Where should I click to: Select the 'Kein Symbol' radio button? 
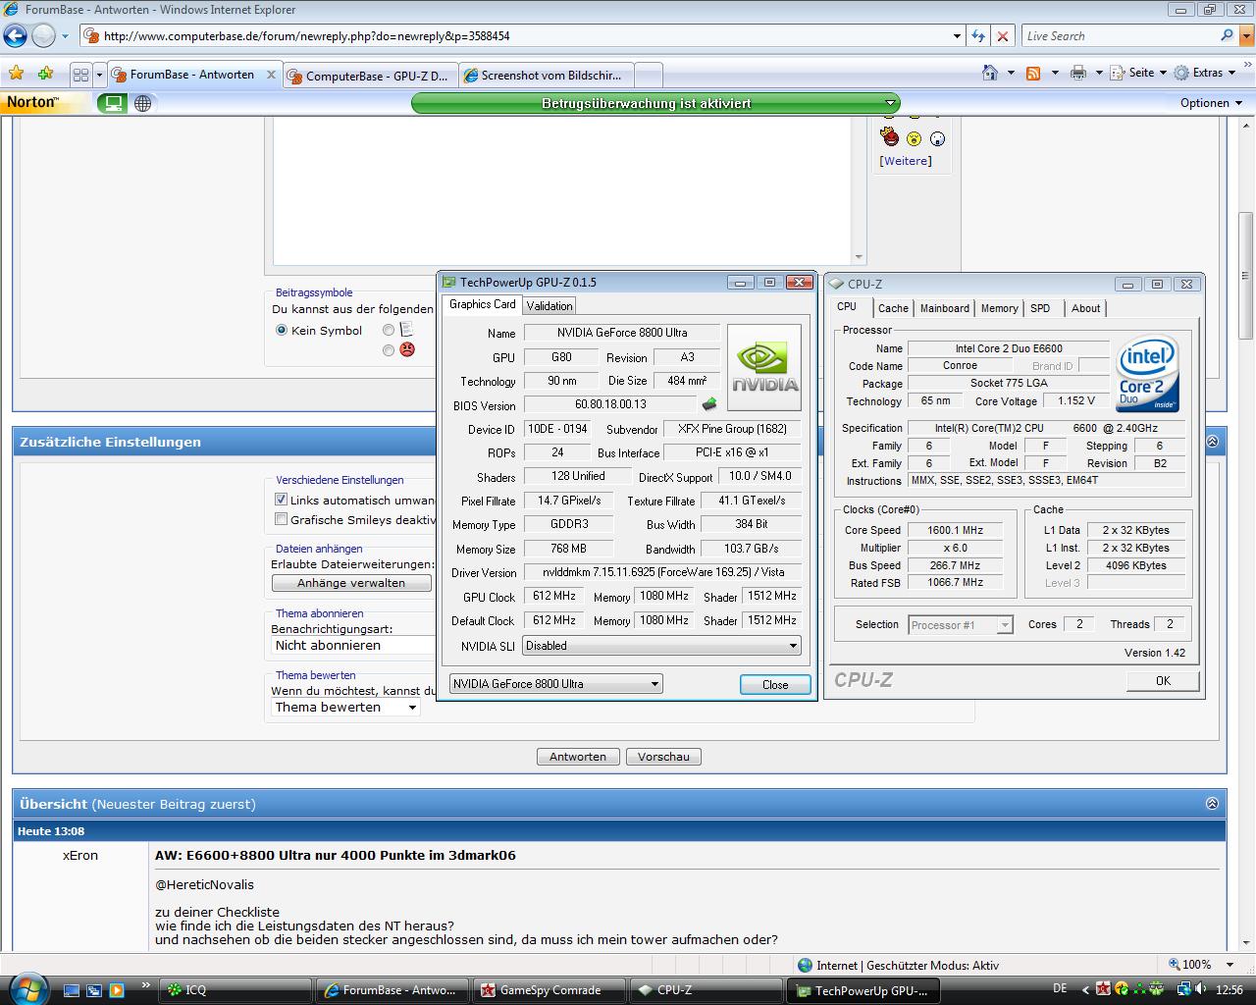282,331
